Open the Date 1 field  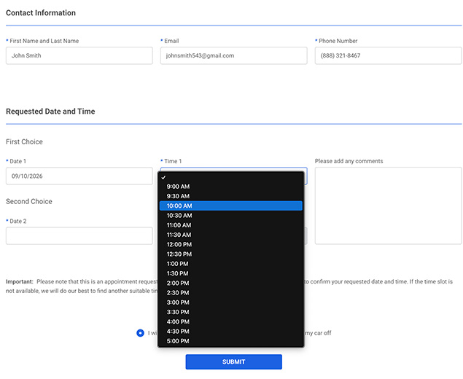[x=79, y=176]
